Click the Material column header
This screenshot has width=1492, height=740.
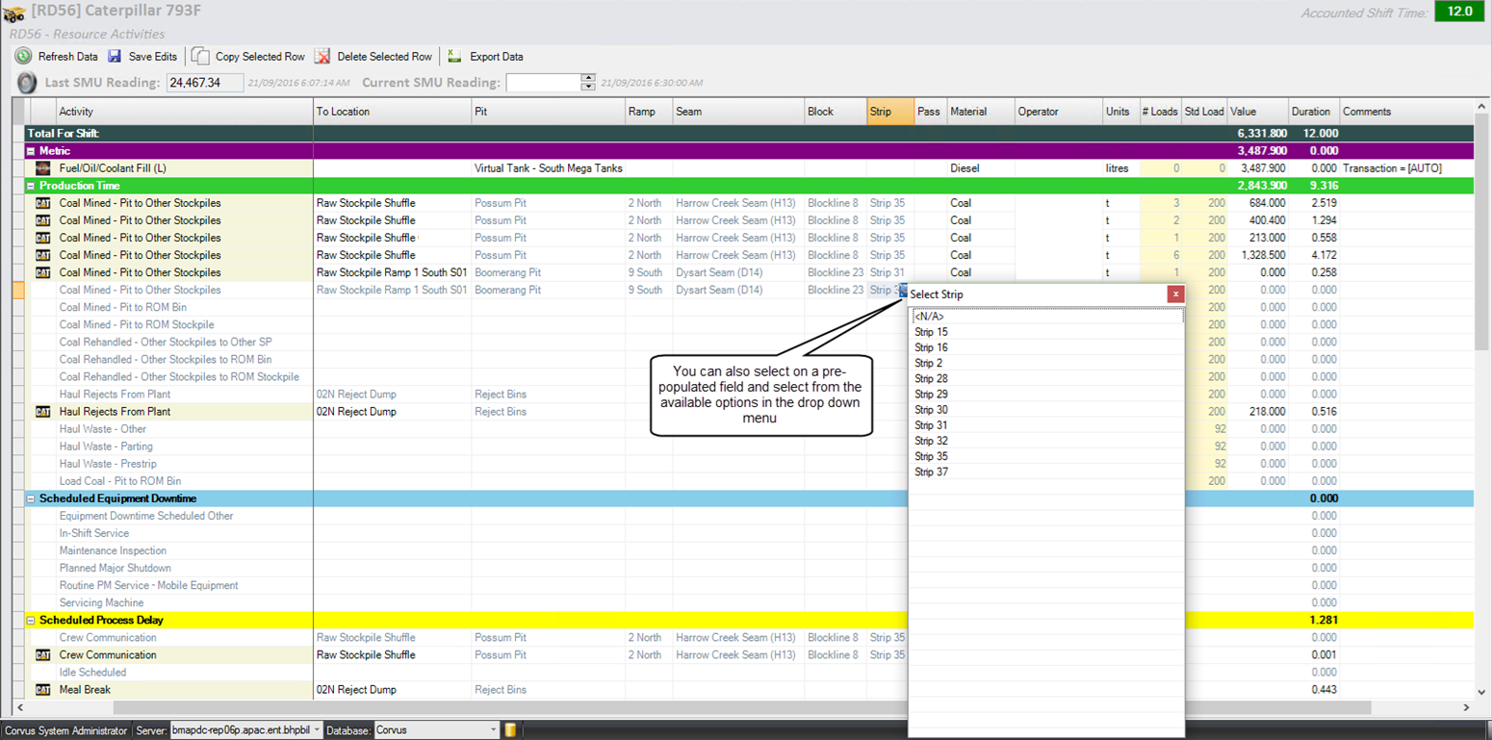(x=981, y=112)
